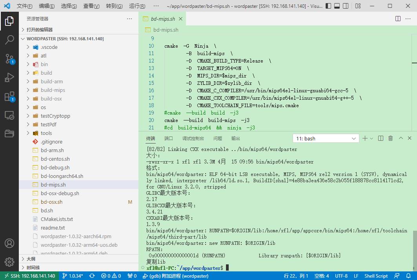Screen dimensions: 417x280
Task: Click the SSH: 192.168.141.140 remote indicator
Action: pos(29,276)
